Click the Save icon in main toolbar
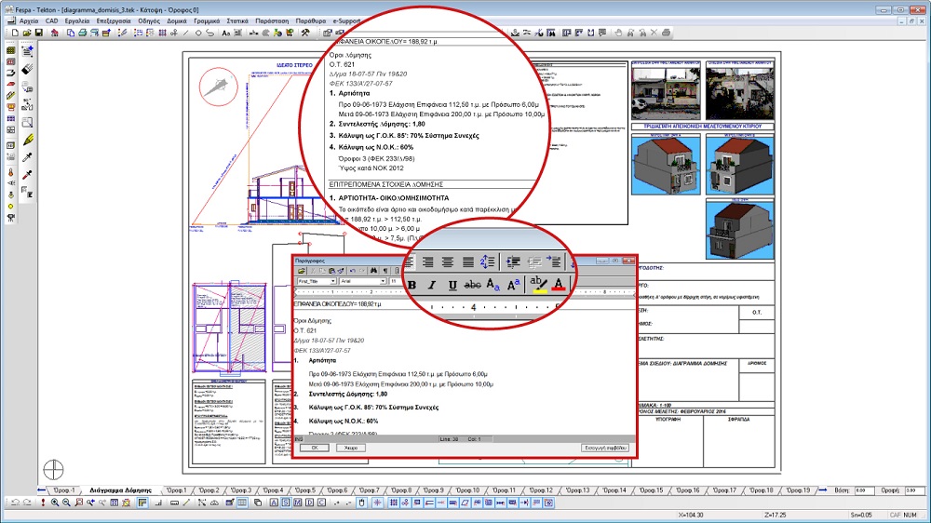This screenshot has width=931, height=523. click(39, 33)
